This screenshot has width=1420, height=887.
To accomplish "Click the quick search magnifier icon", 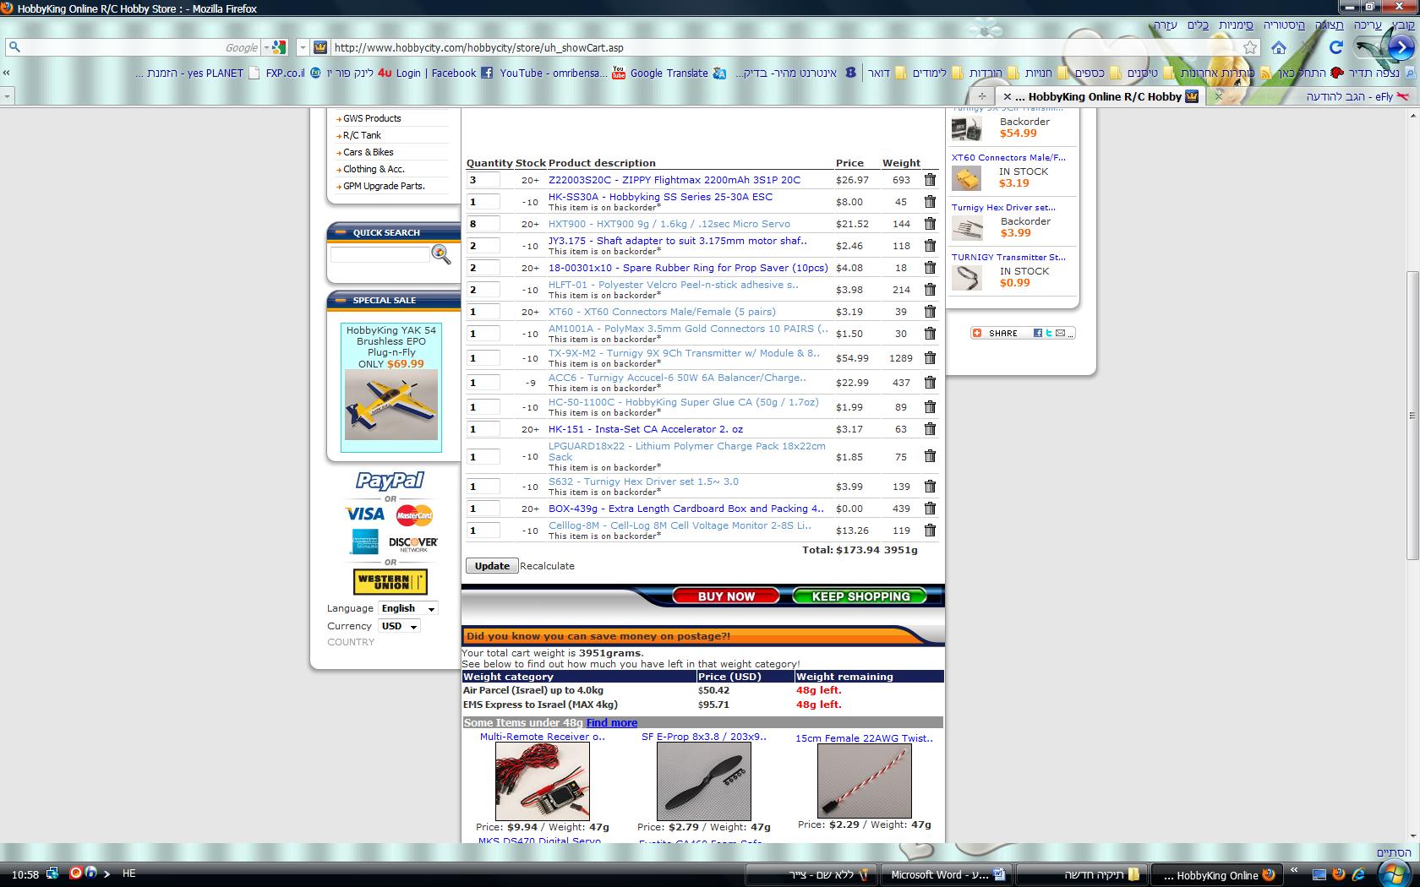I will [441, 253].
